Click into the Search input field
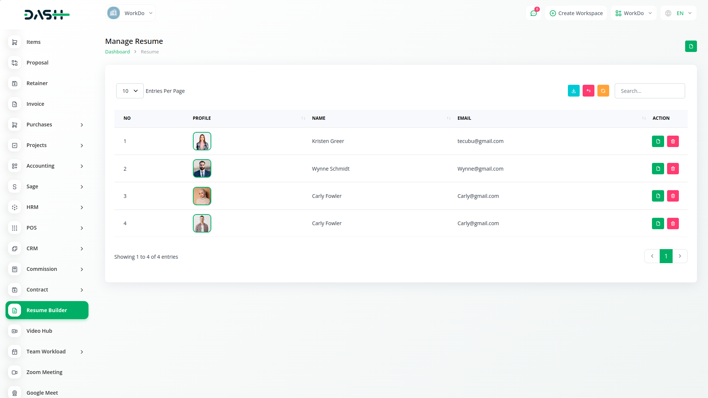This screenshot has height=398, width=708. coord(649,91)
